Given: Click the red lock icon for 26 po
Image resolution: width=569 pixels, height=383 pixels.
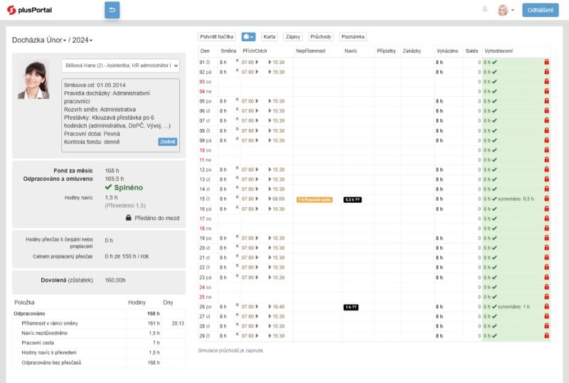Looking at the screenshot, I should coord(546,307).
